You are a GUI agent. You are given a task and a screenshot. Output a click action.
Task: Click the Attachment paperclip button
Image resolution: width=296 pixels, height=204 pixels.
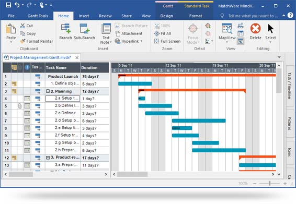click(129, 33)
